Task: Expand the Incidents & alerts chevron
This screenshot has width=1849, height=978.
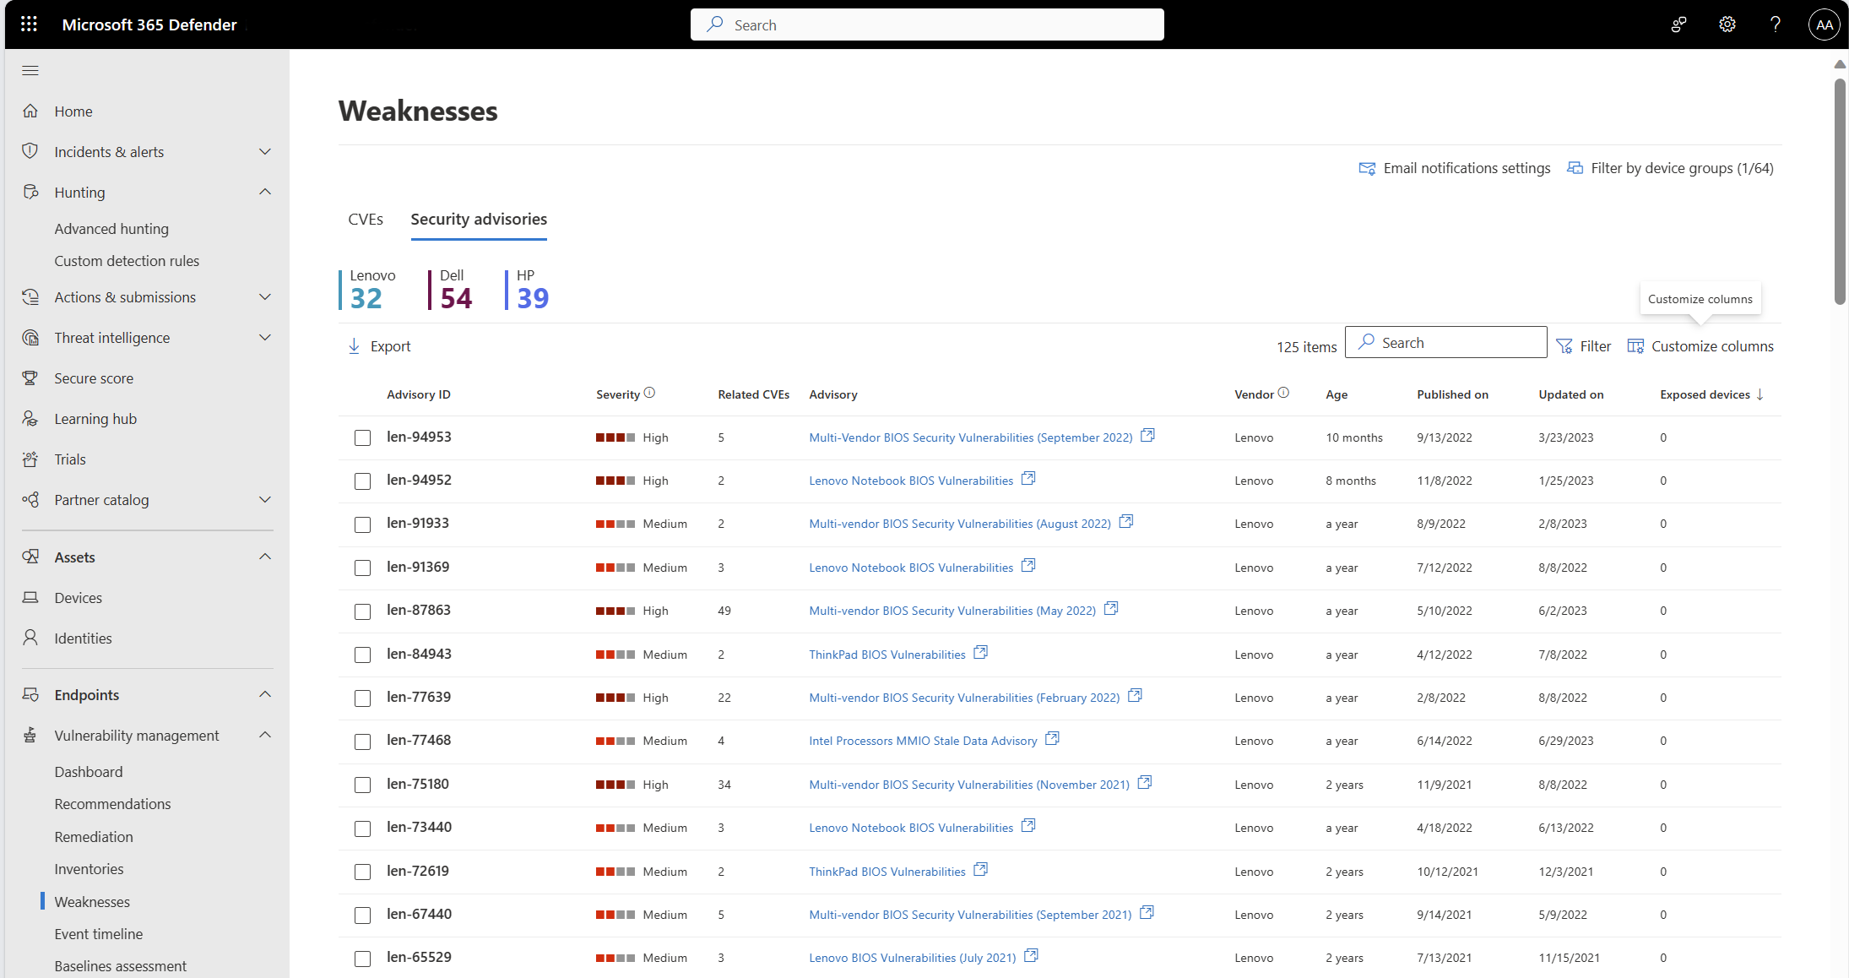Action: (265, 151)
